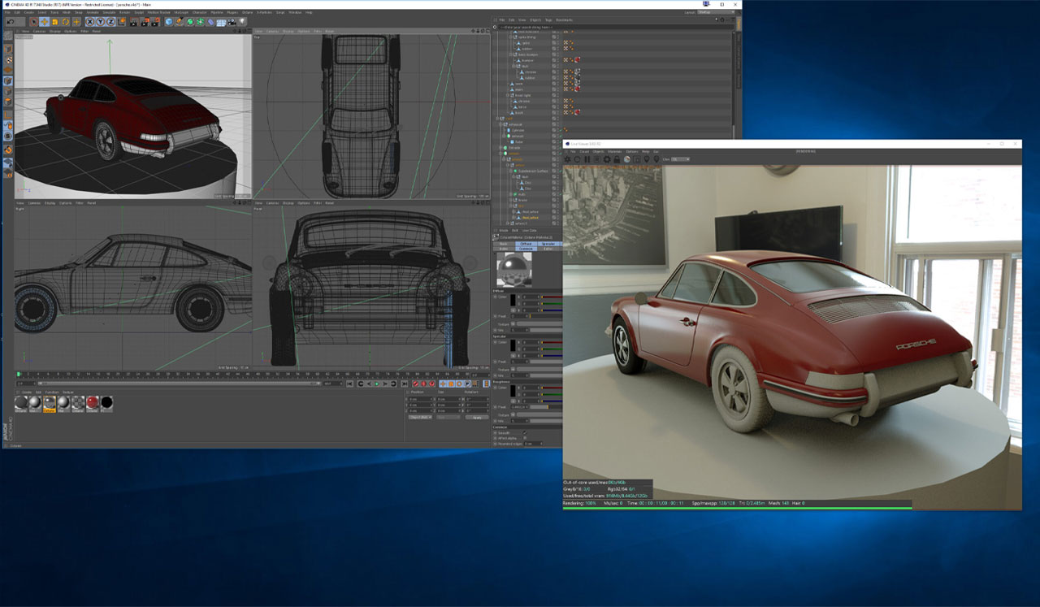
Task: Select the Scale tool
Action: (54, 22)
